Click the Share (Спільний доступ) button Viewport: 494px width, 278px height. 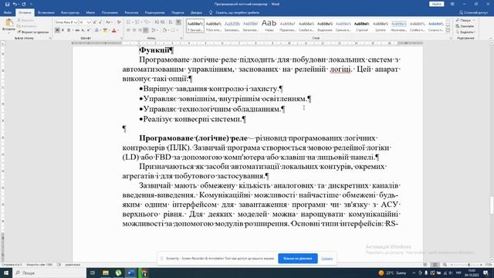pyautogui.click(x=473, y=12)
